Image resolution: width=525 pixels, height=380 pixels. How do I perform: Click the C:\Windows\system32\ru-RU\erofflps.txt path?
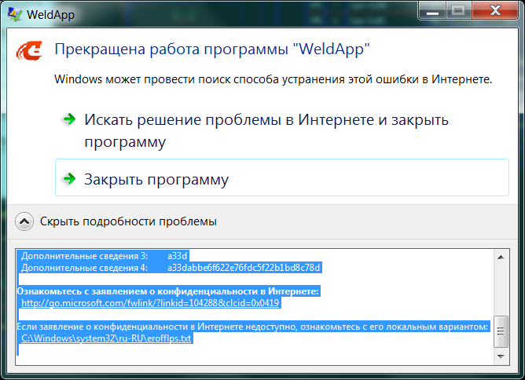[x=106, y=338]
